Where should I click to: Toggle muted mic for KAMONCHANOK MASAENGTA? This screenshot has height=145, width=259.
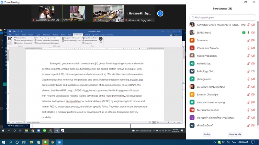[249, 25]
